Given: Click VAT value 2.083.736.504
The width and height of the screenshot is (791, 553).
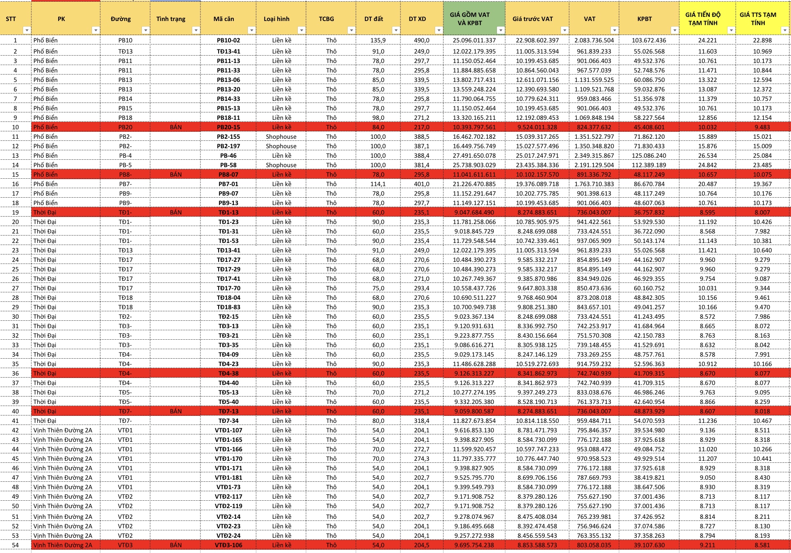Looking at the screenshot, I should (x=594, y=40).
